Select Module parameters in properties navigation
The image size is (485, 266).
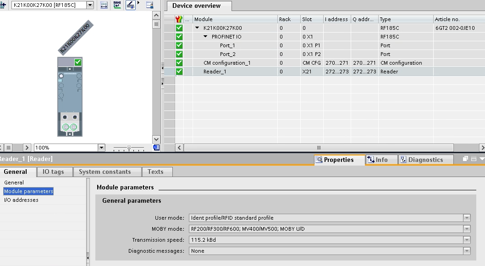click(x=28, y=191)
